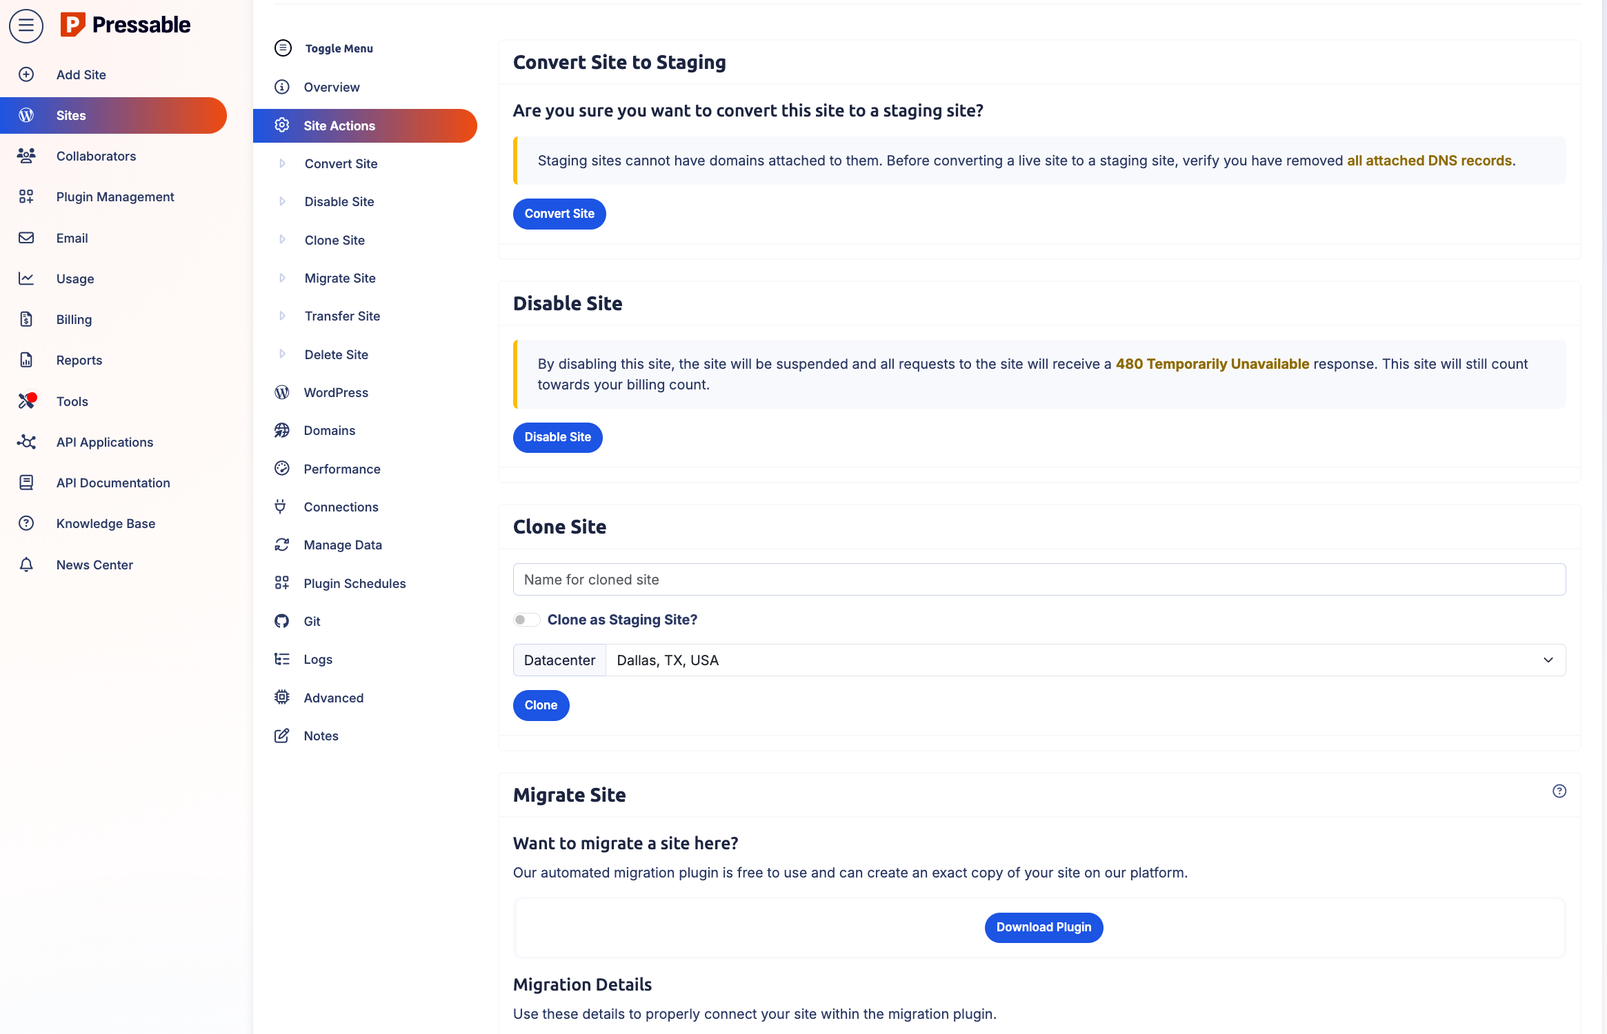The height and width of the screenshot is (1034, 1607).
Task: Open the News Center menu item
Action: [x=94, y=565]
